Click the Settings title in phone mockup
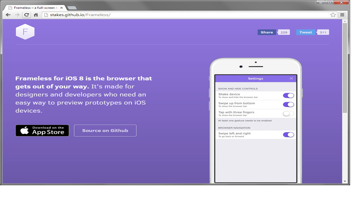Viewport: 353px width, 204px height. (256, 78)
